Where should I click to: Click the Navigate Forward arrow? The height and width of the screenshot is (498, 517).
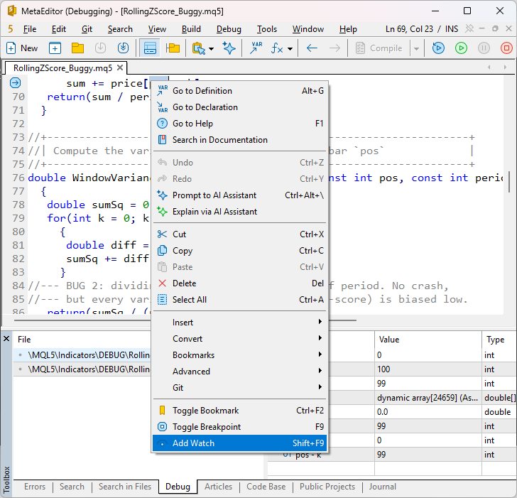pyautogui.click(x=334, y=48)
